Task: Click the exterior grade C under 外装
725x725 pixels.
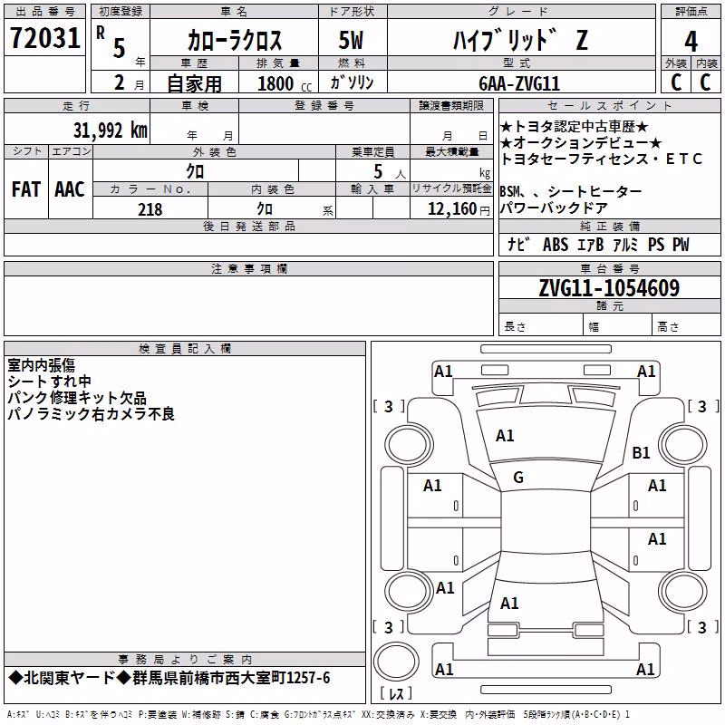Action: pyautogui.click(x=676, y=82)
